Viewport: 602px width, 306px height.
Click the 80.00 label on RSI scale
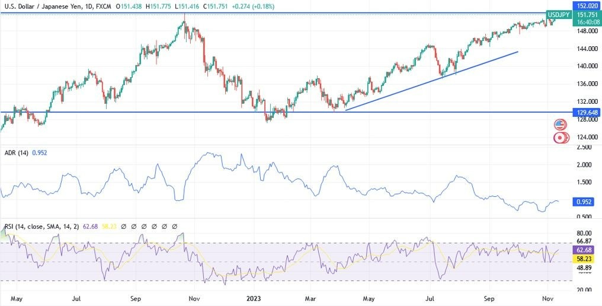584,233
